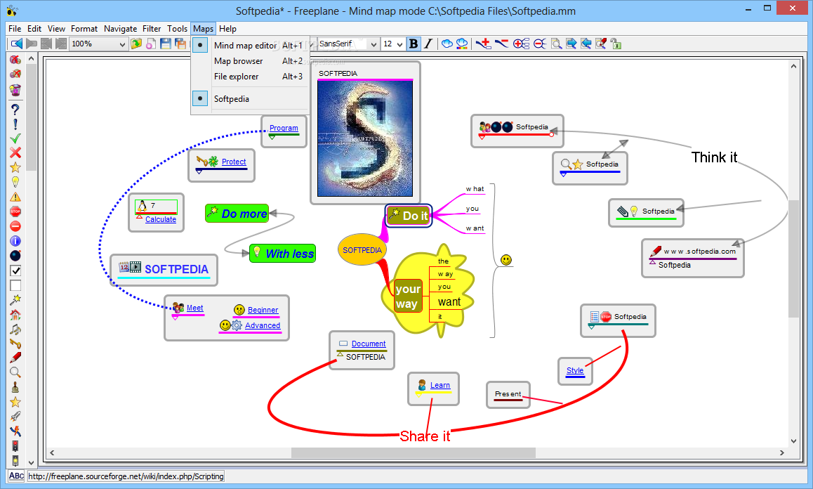Screen dimensions: 813x489
Task: Click the checked checkbox icon in sidebar
Action: click(15, 270)
